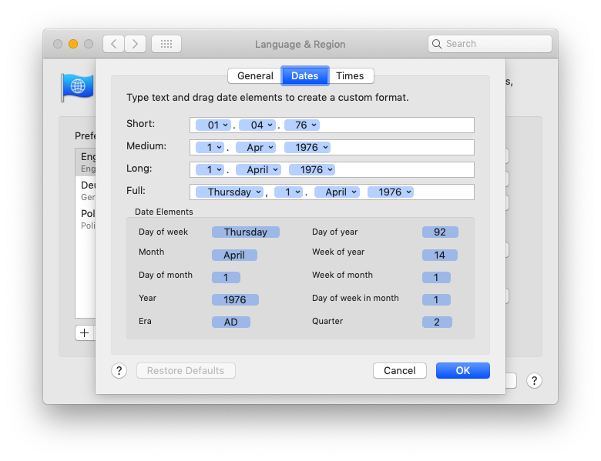Click the Quarter 2 date element token

click(x=437, y=322)
